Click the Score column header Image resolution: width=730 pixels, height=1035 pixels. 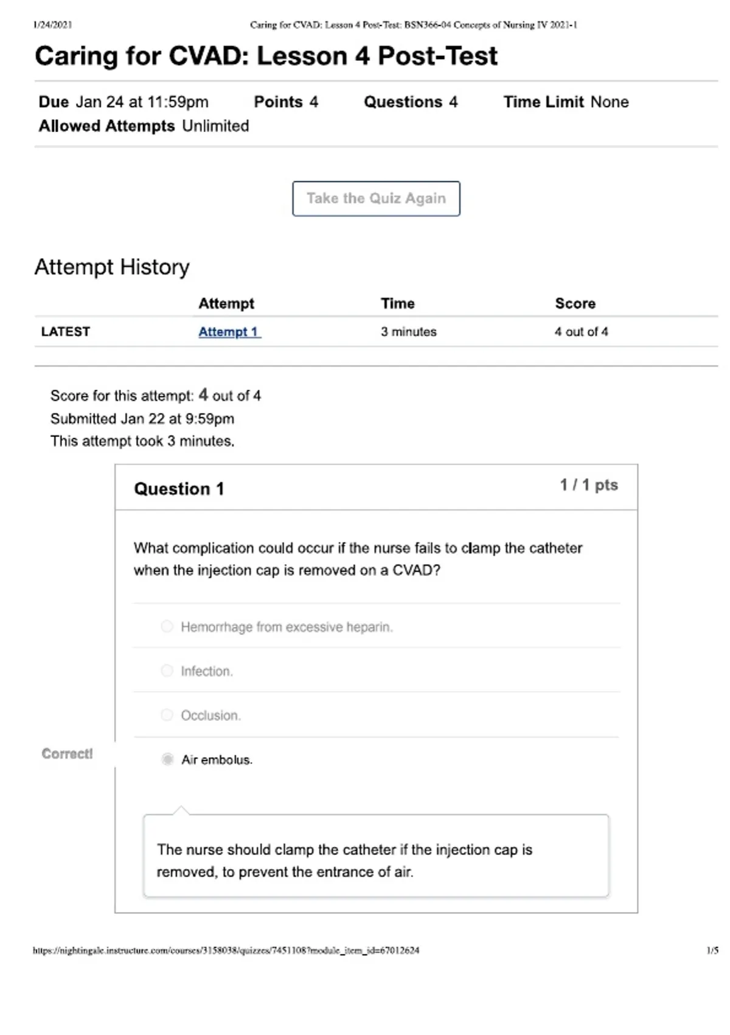click(x=575, y=303)
